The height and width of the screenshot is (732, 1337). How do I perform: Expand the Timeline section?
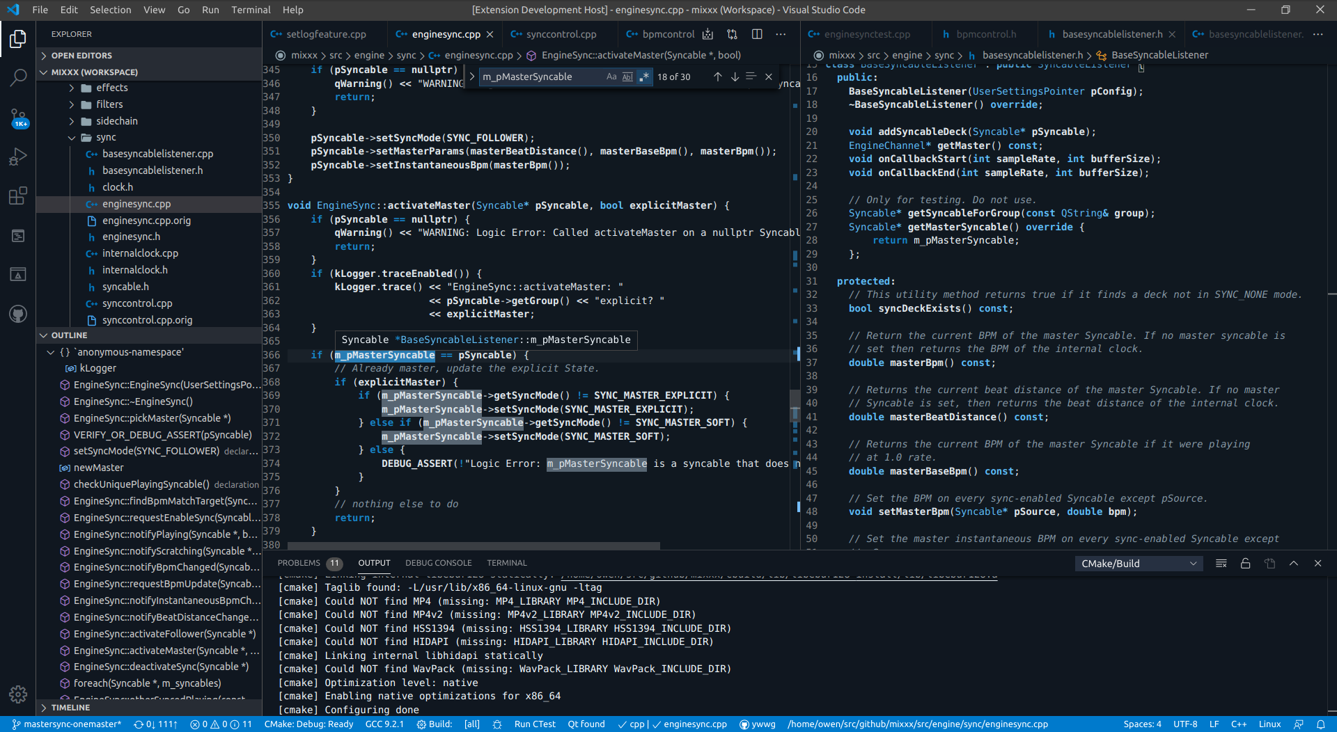pyautogui.click(x=148, y=708)
